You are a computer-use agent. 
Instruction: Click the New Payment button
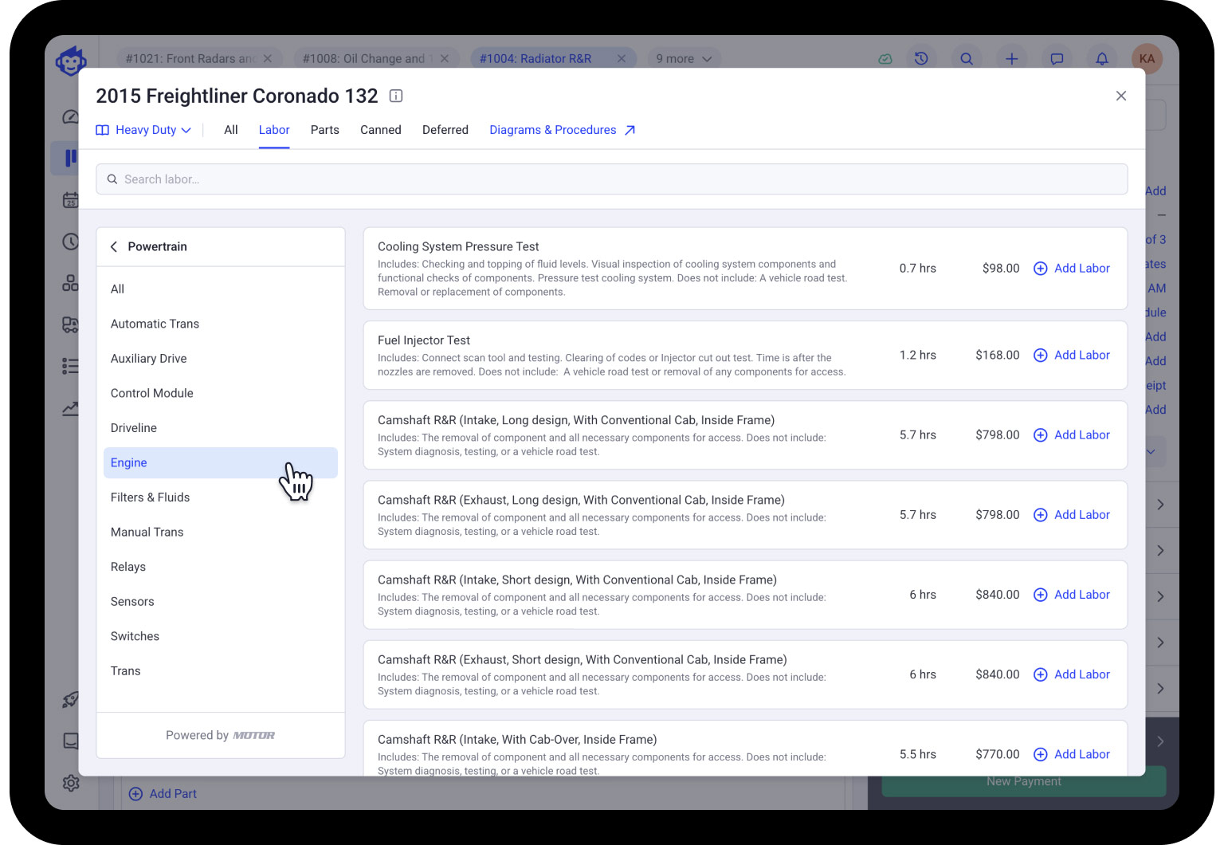(x=1024, y=781)
